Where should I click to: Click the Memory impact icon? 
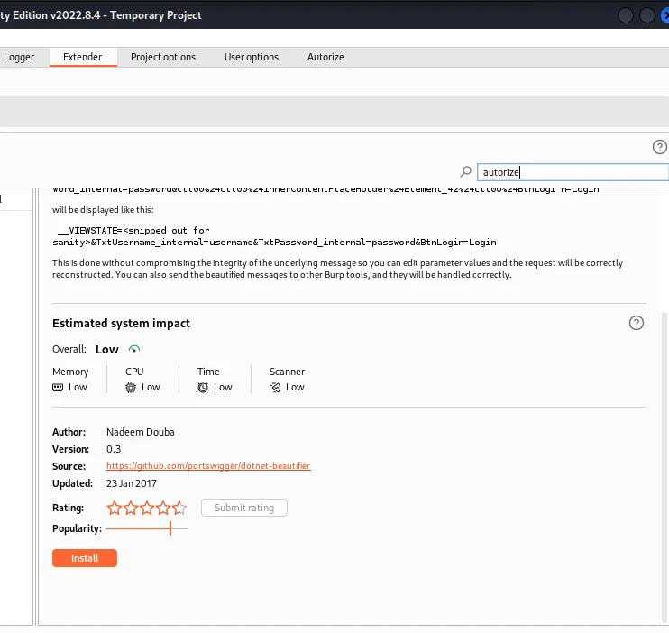(59, 387)
